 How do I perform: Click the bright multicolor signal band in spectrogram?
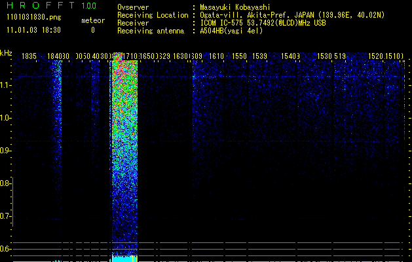coord(125,153)
